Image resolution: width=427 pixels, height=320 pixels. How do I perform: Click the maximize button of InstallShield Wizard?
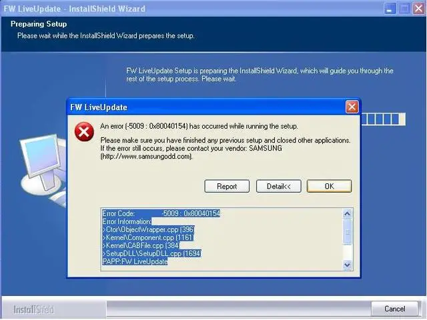405,9
